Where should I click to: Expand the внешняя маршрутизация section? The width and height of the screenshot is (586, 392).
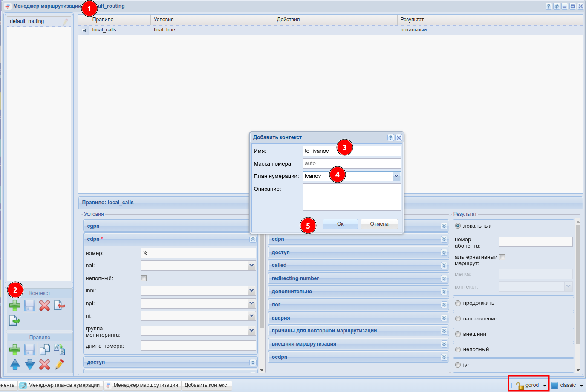[444, 344]
